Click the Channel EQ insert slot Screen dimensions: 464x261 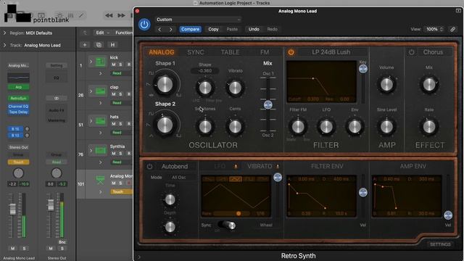pyautogui.click(x=18, y=107)
